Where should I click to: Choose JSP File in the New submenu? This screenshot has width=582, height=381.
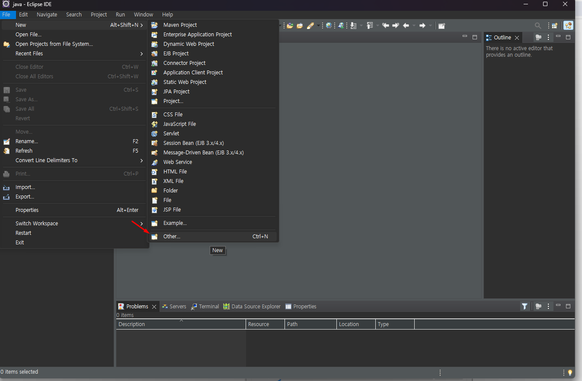tap(213, 210)
